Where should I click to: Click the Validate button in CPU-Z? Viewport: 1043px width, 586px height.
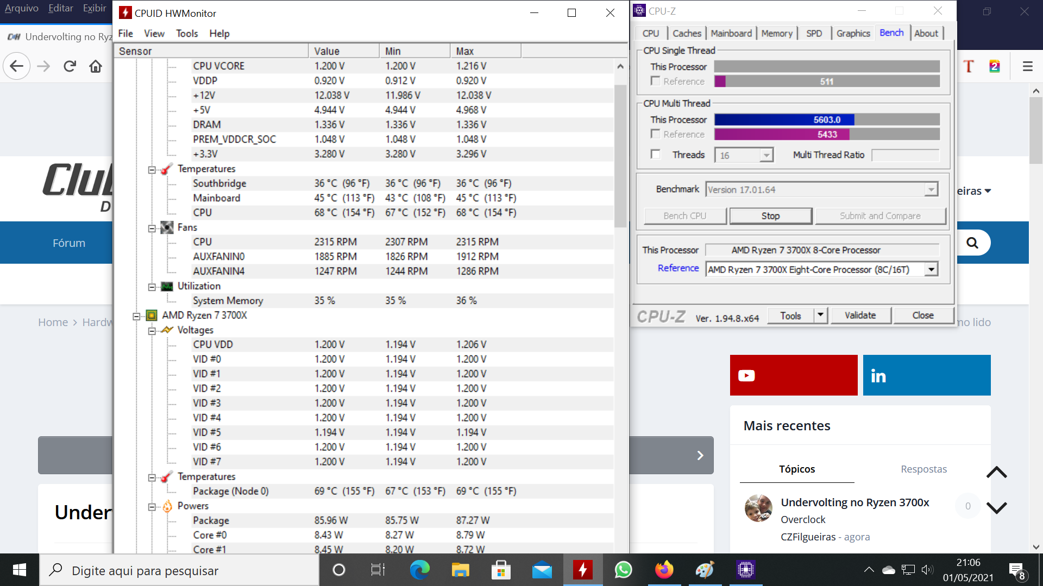pos(860,315)
